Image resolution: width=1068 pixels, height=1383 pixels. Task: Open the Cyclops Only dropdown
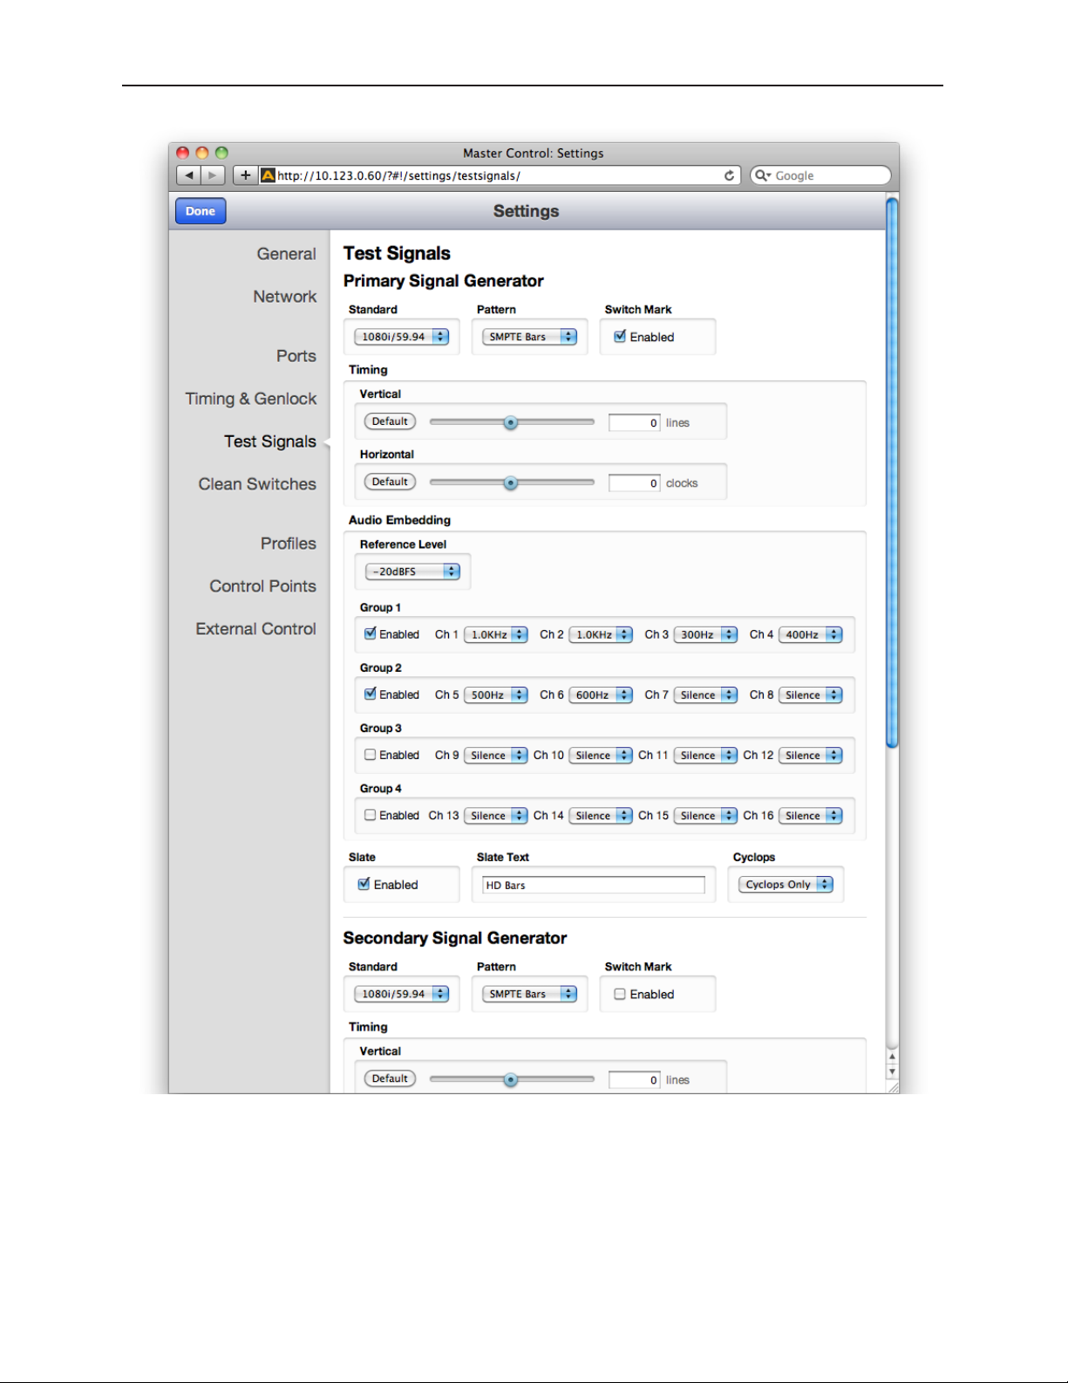coord(786,884)
